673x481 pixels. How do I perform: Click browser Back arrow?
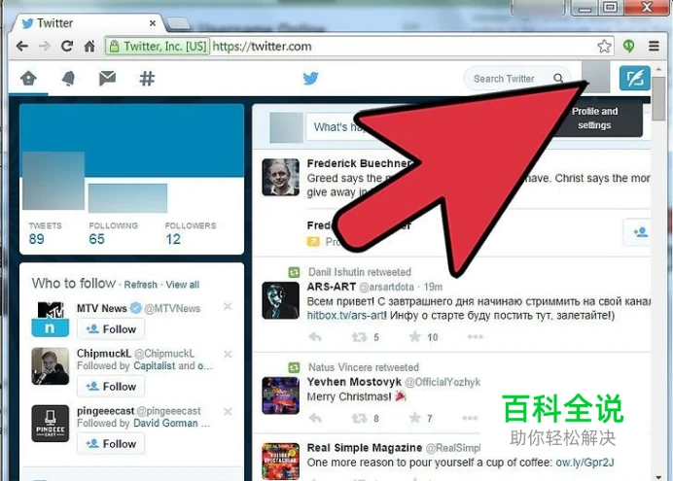tap(22, 46)
